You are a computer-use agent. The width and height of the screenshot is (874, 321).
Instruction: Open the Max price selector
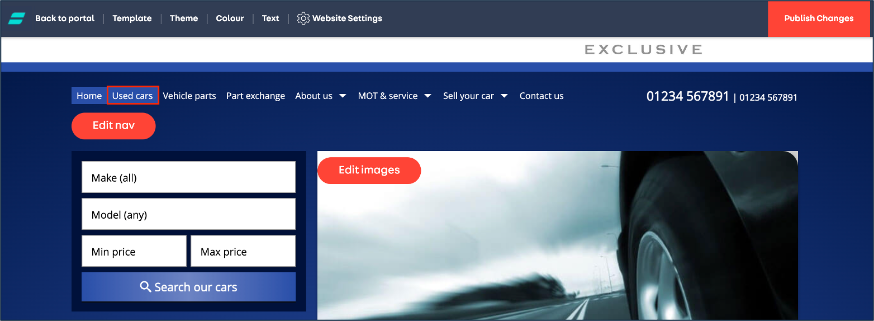[243, 251]
